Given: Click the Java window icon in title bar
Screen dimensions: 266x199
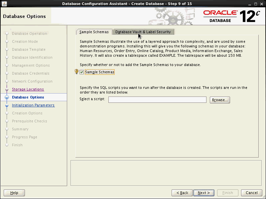Looking at the screenshot, I should point(4,4).
